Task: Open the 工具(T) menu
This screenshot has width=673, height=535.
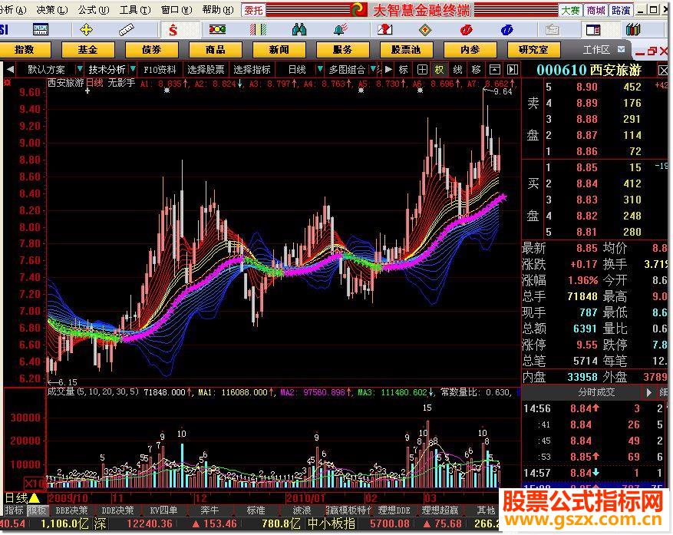Action: click(135, 9)
